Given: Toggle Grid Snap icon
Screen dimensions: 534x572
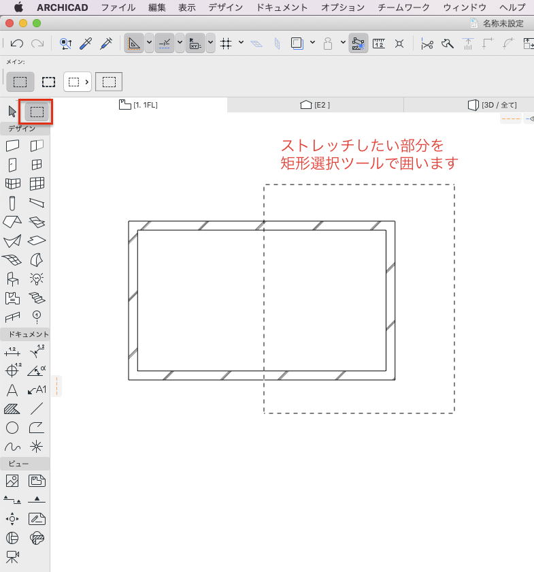Looking at the screenshot, I should click(x=226, y=44).
